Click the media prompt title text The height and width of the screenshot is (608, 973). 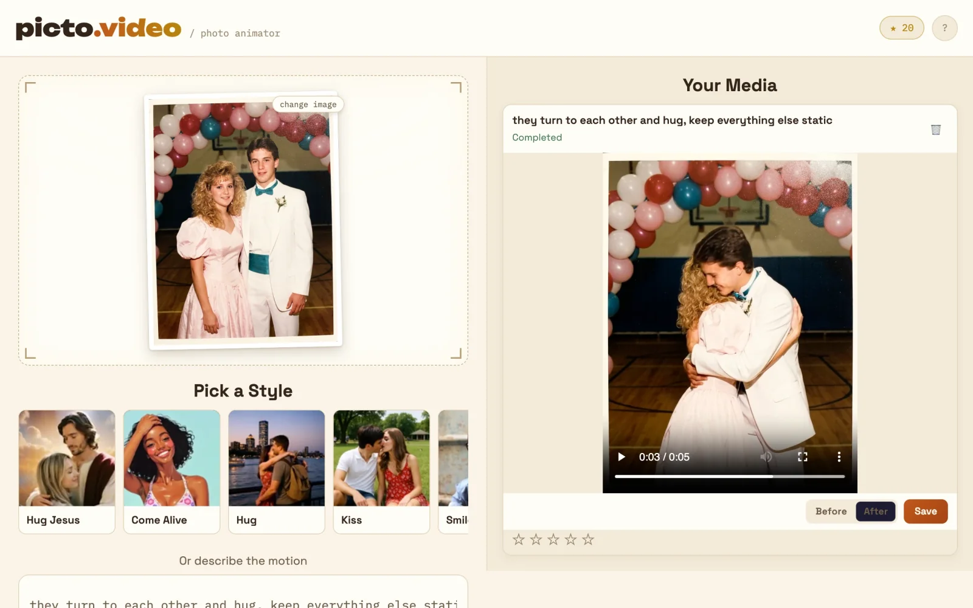click(x=672, y=120)
